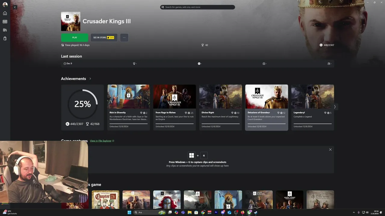The height and width of the screenshot is (216, 385).
Task: Open the Delusions of Grandeur achievement
Action: click(x=266, y=107)
